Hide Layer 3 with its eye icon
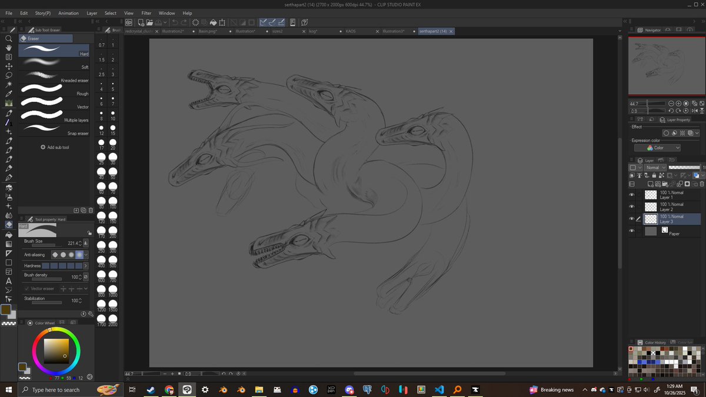The height and width of the screenshot is (397, 706). [631, 219]
